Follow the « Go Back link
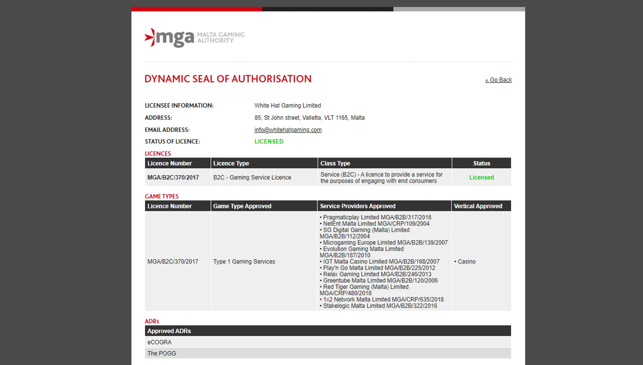Screen dimensions: 643x365 pos(498,80)
